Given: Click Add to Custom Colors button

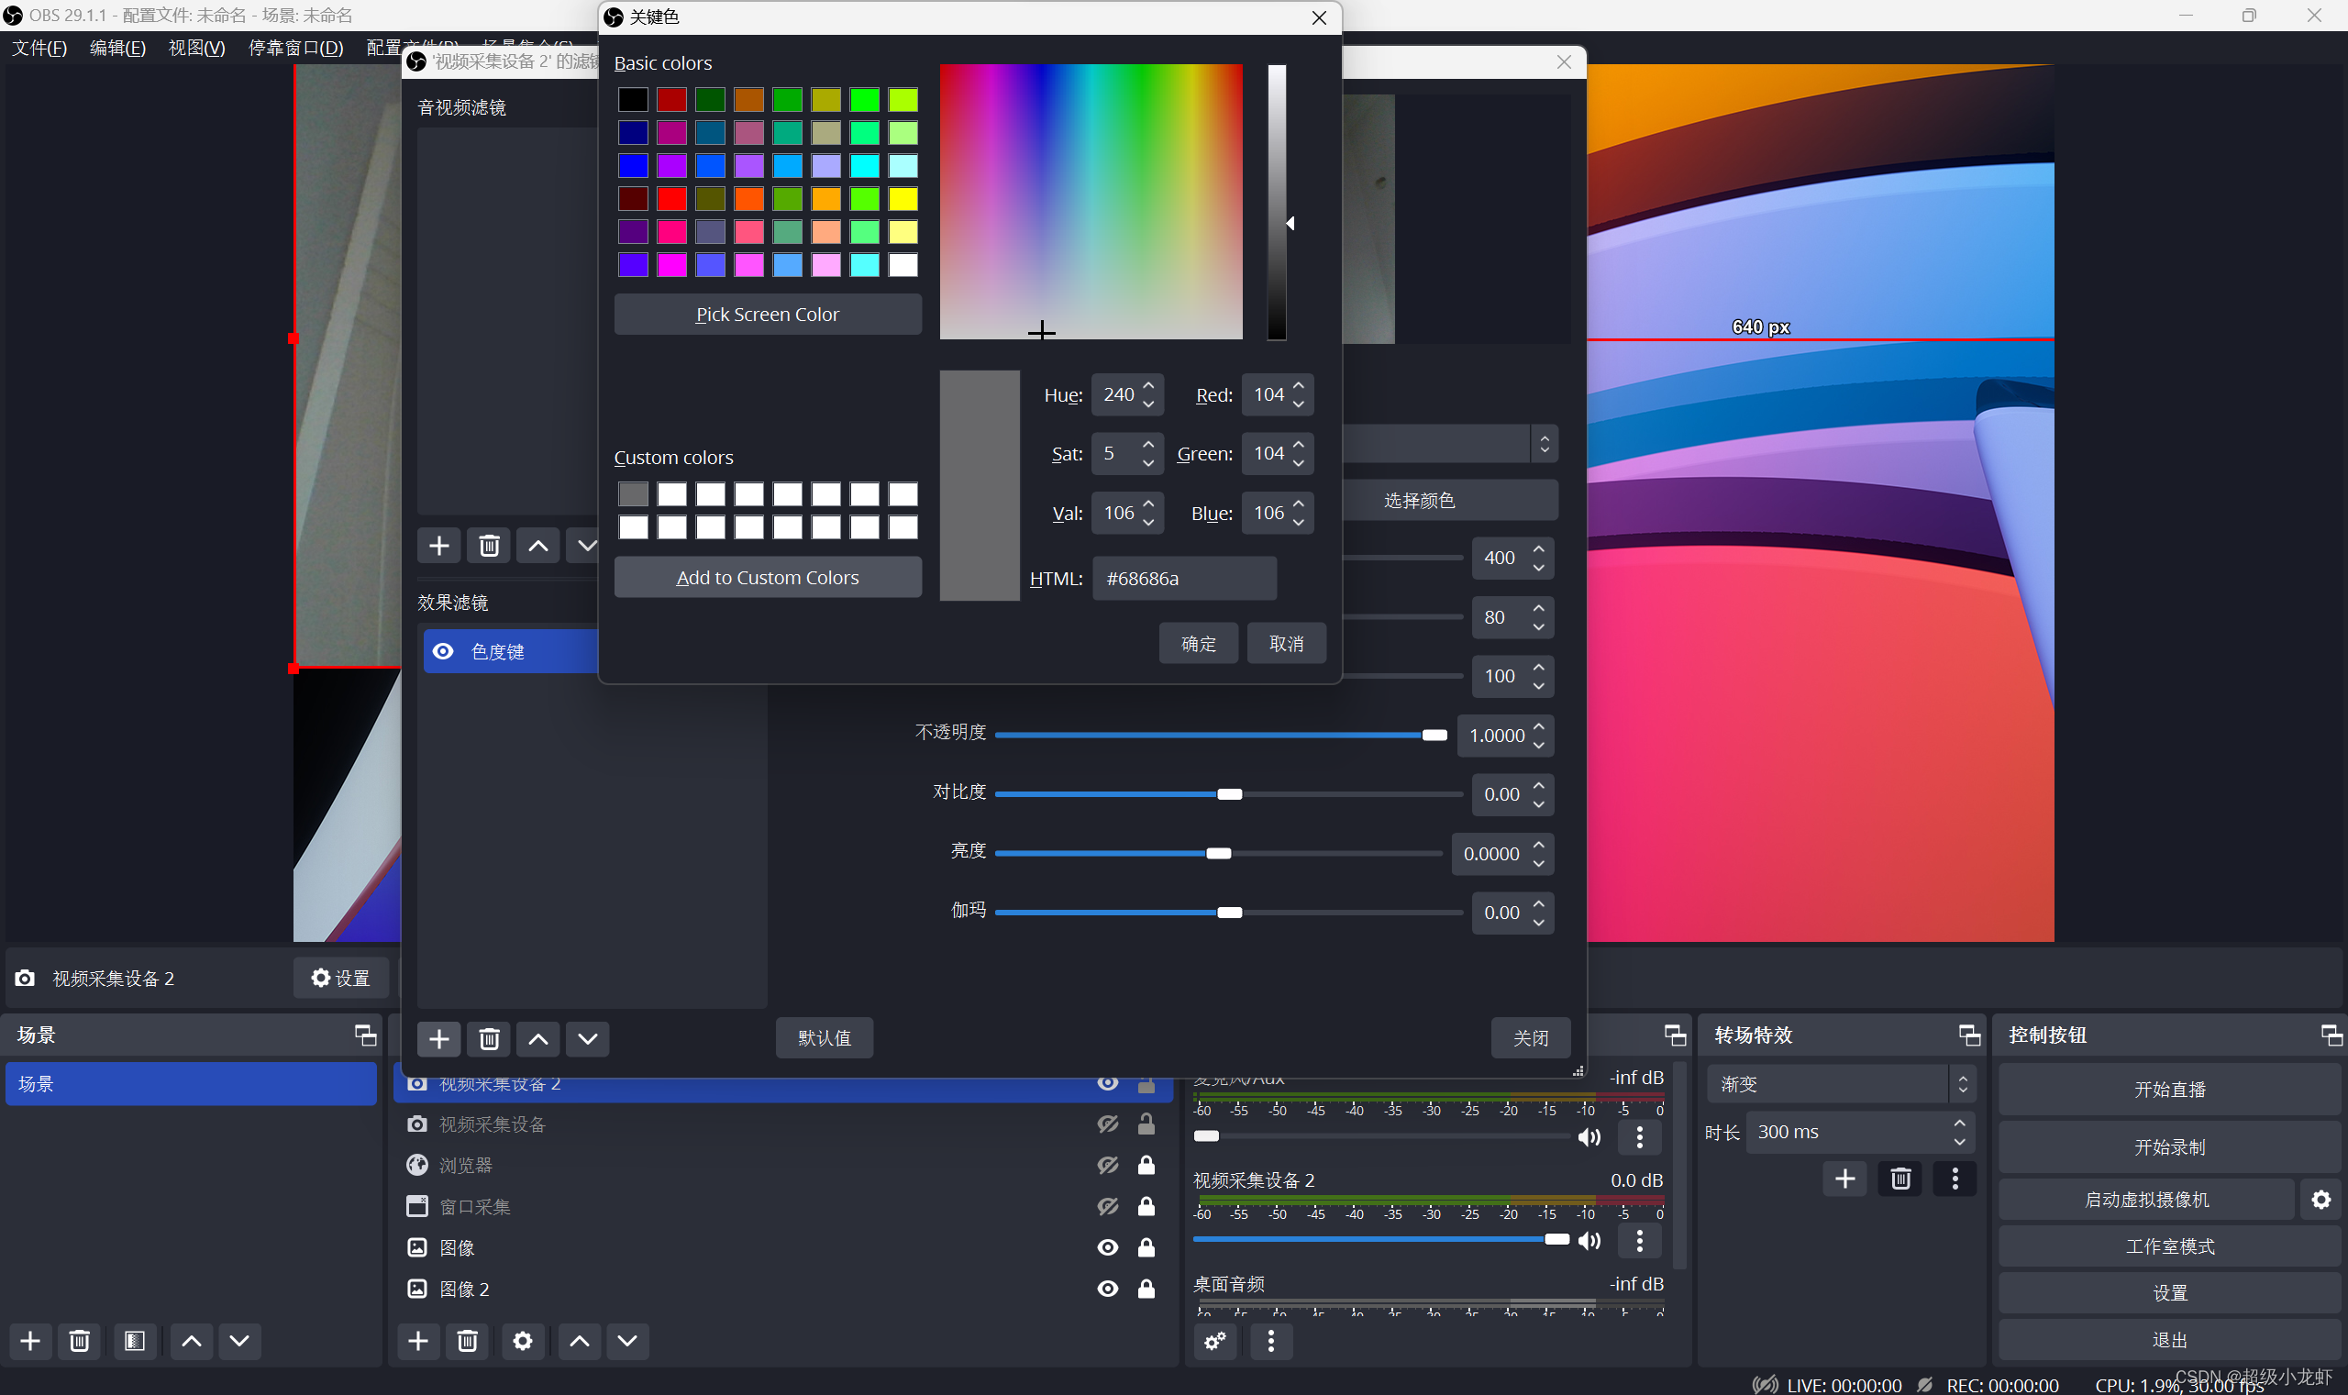Looking at the screenshot, I should (767, 577).
